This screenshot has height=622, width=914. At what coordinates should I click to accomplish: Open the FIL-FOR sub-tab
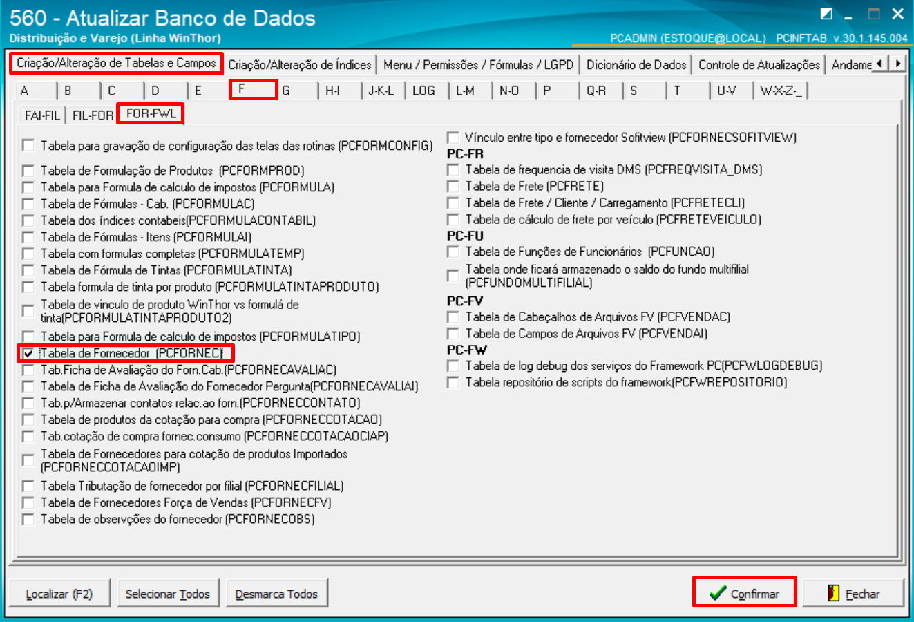click(x=93, y=115)
